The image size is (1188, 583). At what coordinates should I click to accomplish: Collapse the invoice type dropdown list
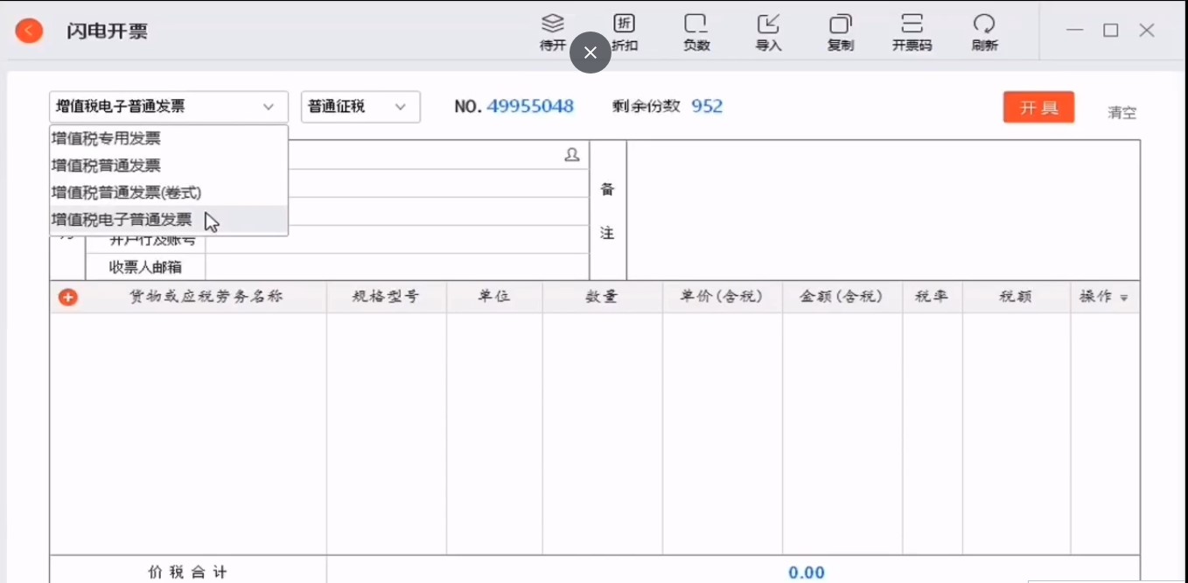point(269,106)
